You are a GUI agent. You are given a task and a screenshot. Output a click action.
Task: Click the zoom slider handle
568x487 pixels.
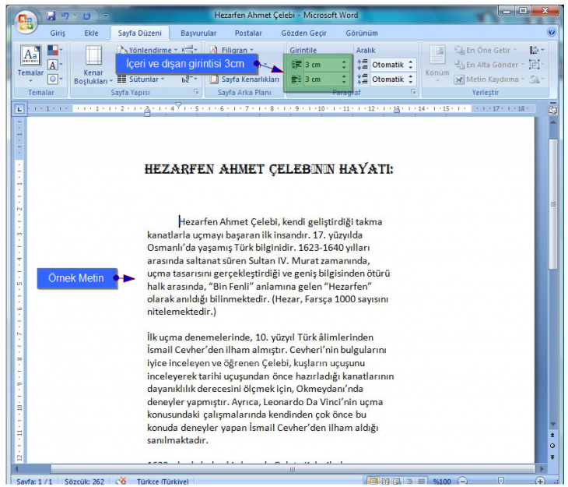pos(501,482)
